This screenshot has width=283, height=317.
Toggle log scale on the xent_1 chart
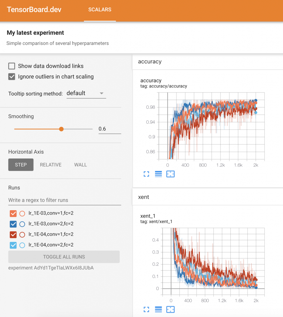click(x=158, y=309)
